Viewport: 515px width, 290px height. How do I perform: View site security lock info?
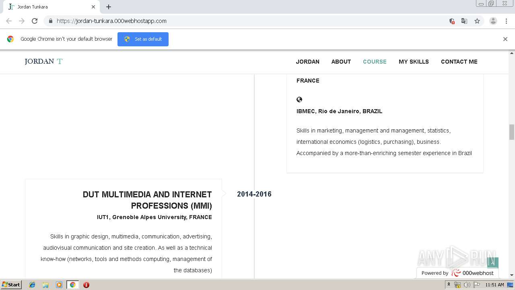pyautogui.click(x=50, y=21)
